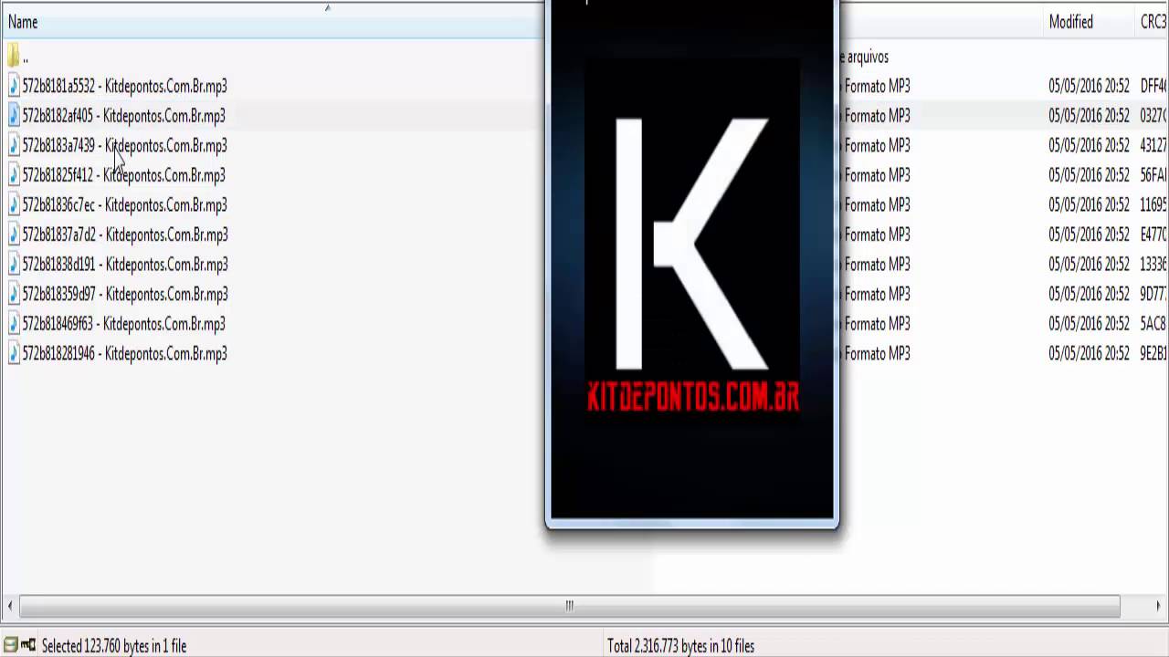Select file 572b818359d97 - Kitdepontos.Com.Br.mp3
1169x657 pixels.
pos(125,294)
